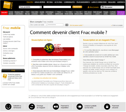Click the OK login button

pyautogui.click(x=67, y=25)
